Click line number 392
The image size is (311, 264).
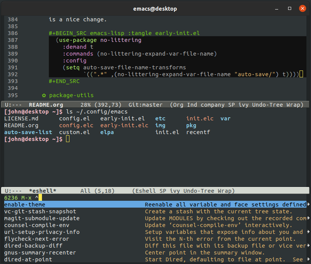tap(13, 74)
